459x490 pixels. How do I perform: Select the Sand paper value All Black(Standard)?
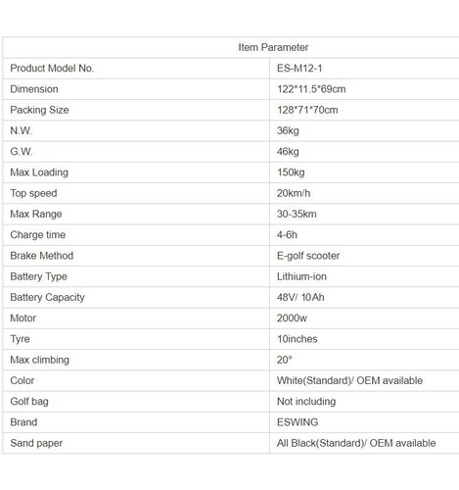pyautogui.click(x=320, y=443)
